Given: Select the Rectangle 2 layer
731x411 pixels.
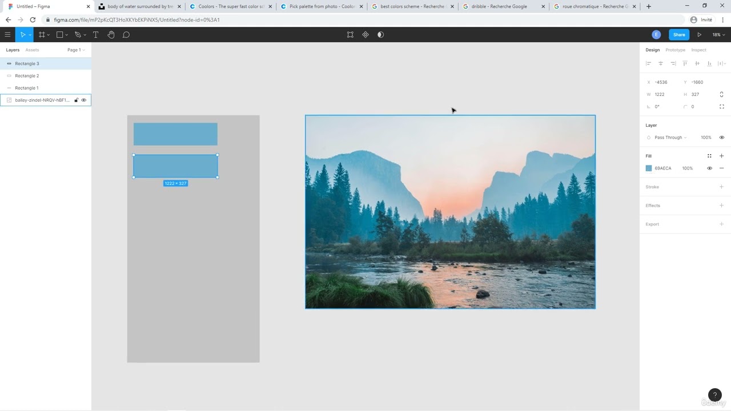Looking at the screenshot, I should (46, 76).
